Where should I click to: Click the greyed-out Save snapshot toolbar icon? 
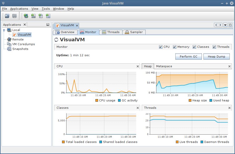14,16
